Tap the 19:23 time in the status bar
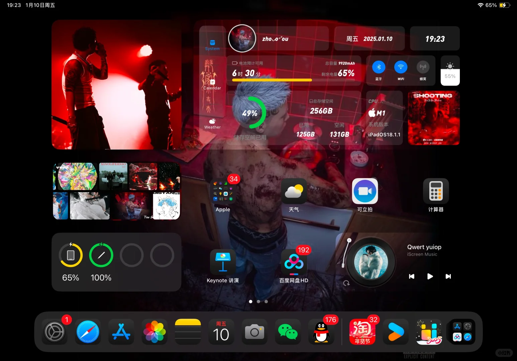Image resolution: width=517 pixels, height=361 pixels. (14, 5)
